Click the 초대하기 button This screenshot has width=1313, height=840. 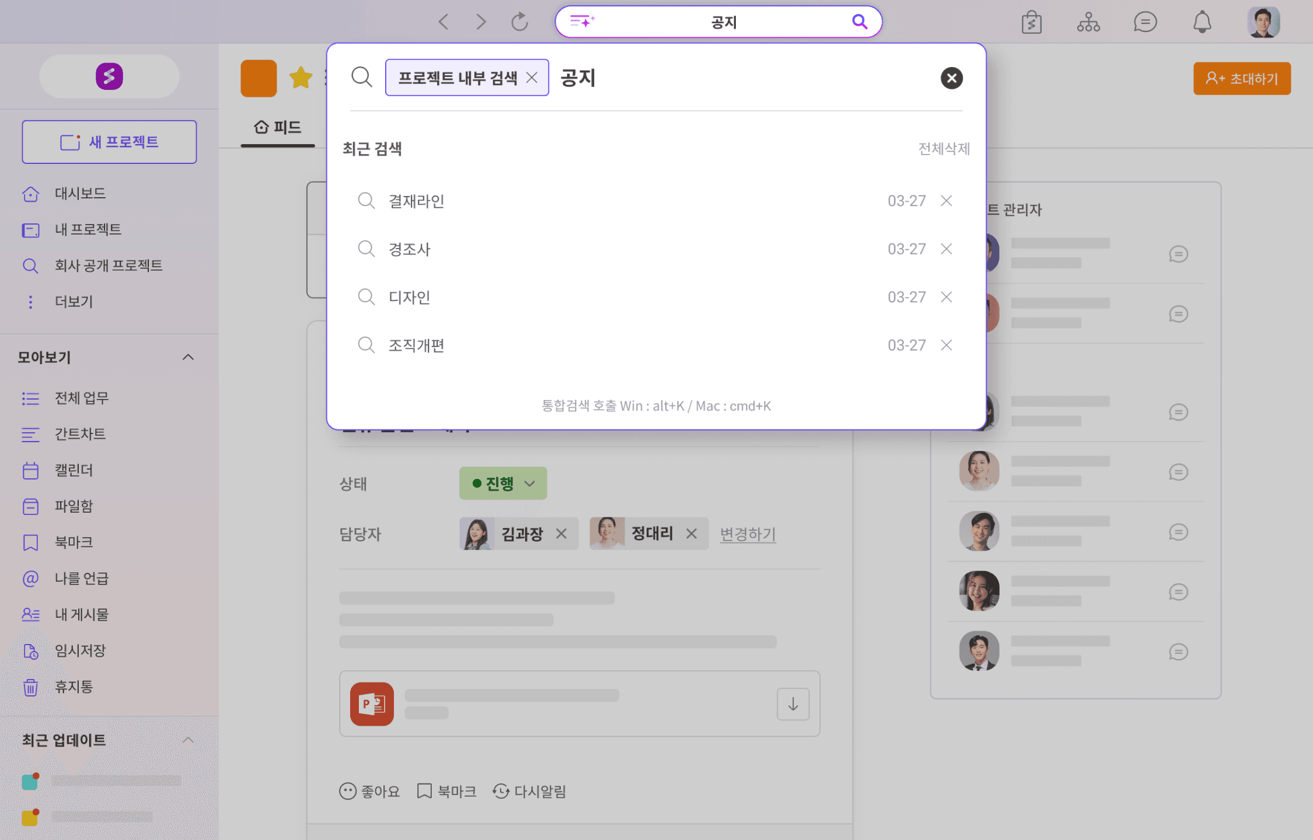click(1241, 79)
